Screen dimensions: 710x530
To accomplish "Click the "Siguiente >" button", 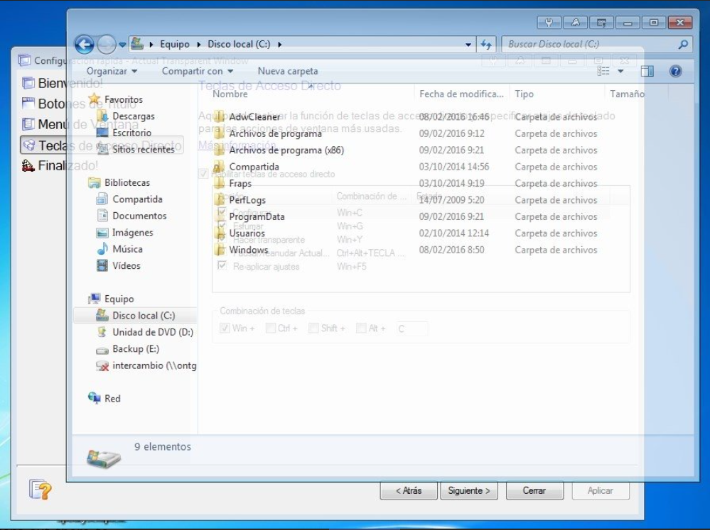I will point(468,490).
